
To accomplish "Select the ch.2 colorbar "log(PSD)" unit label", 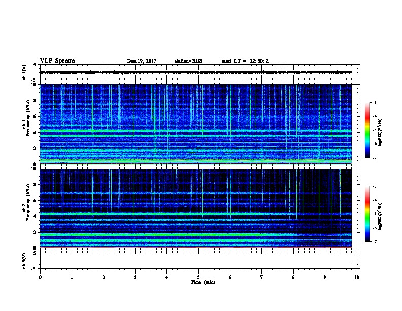I will point(380,216).
